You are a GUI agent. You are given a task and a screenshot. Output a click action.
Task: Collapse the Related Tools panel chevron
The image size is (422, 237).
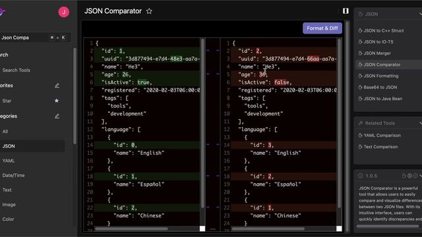coord(420,123)
